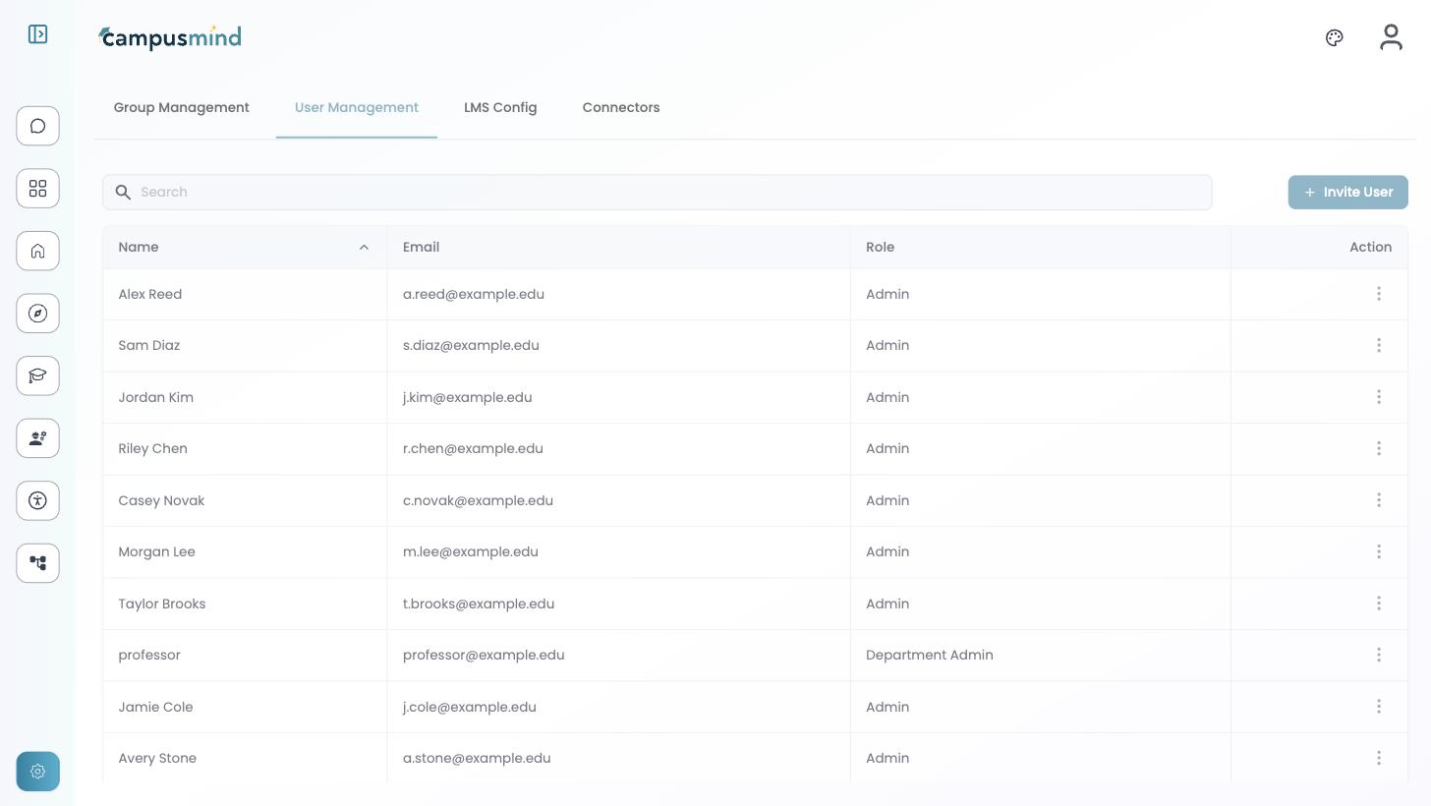Image resolution: width=1431 pixels, height=806 pixels.
Task: Click email m.lee@example.edu
Action: pos(470,551)
